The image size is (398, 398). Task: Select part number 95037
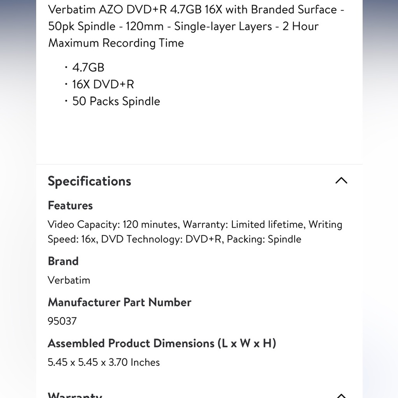[62, 321]
